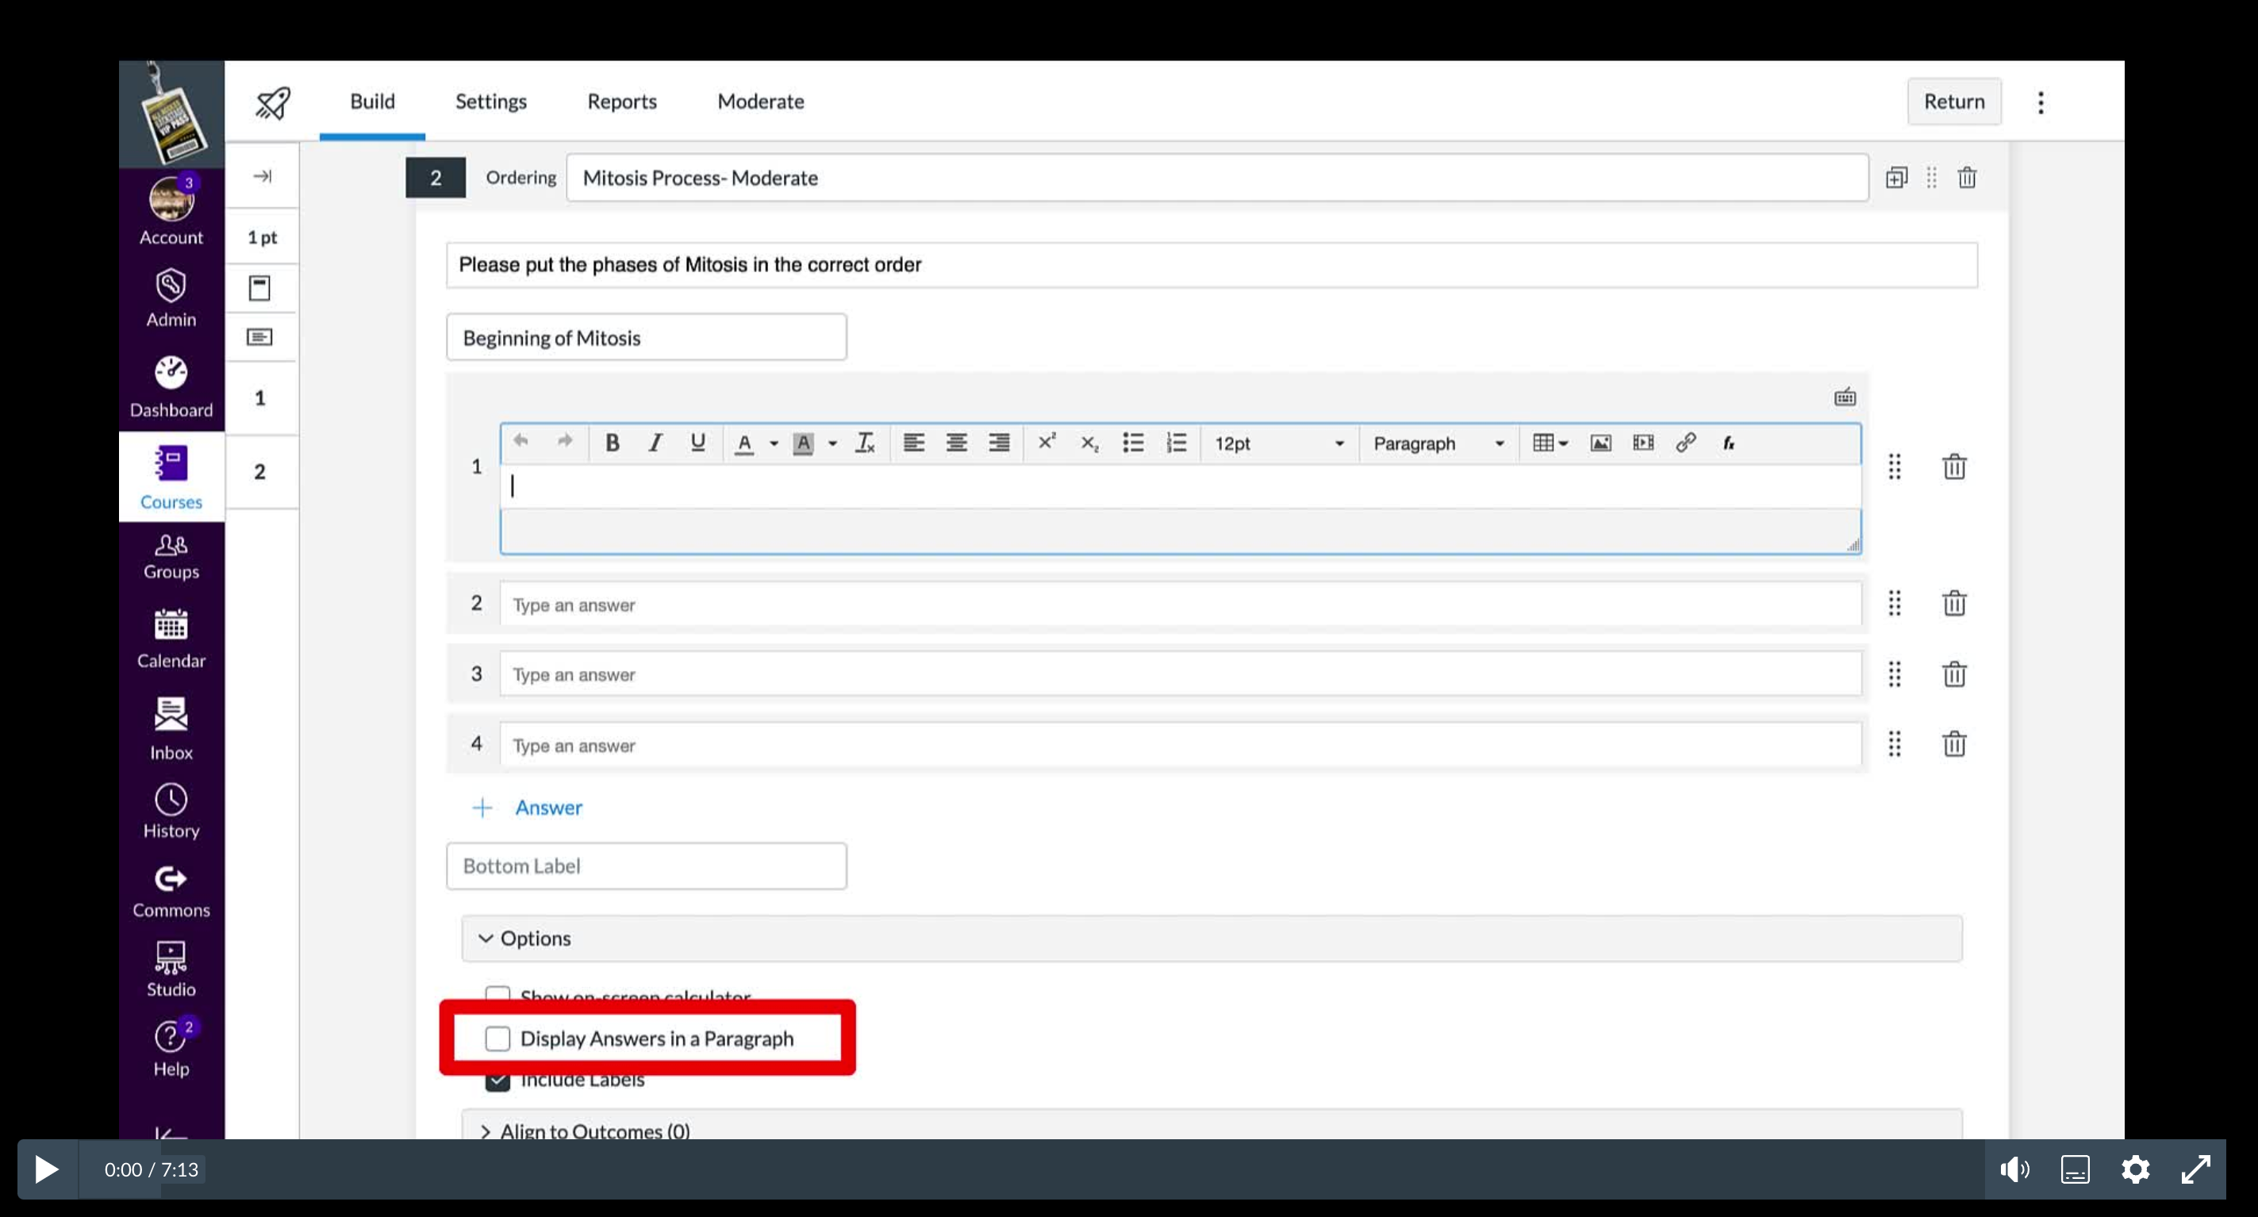This screenshot has width=2258, height=1217.
Task: Open the 12pt font size dropdown
Action: pyautogui.click(x=1277, y=443)
